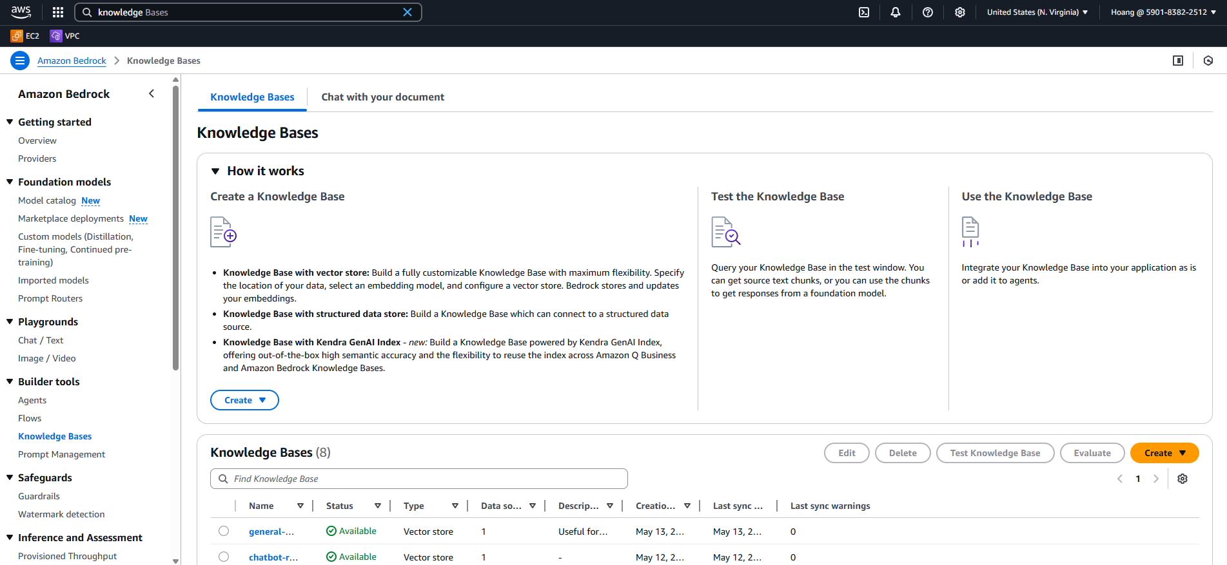The width and height of the screenshot is (1227, 565).
Task: Open the general- knowledge base link
Action: pos(271,531)
